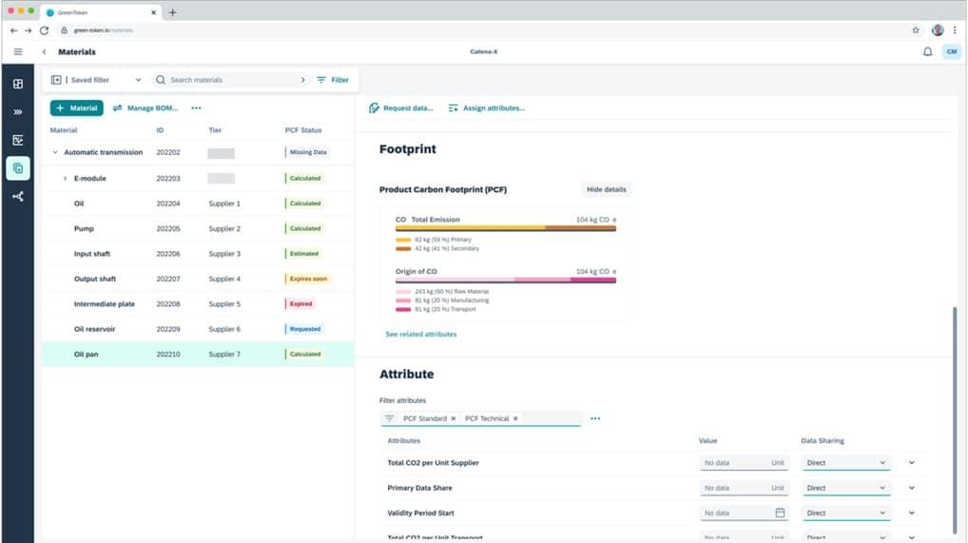
Task: Click the Add Material button
Action: (x=76, y=108)
